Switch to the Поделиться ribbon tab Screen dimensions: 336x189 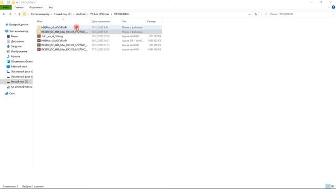[x=36, y=7]
